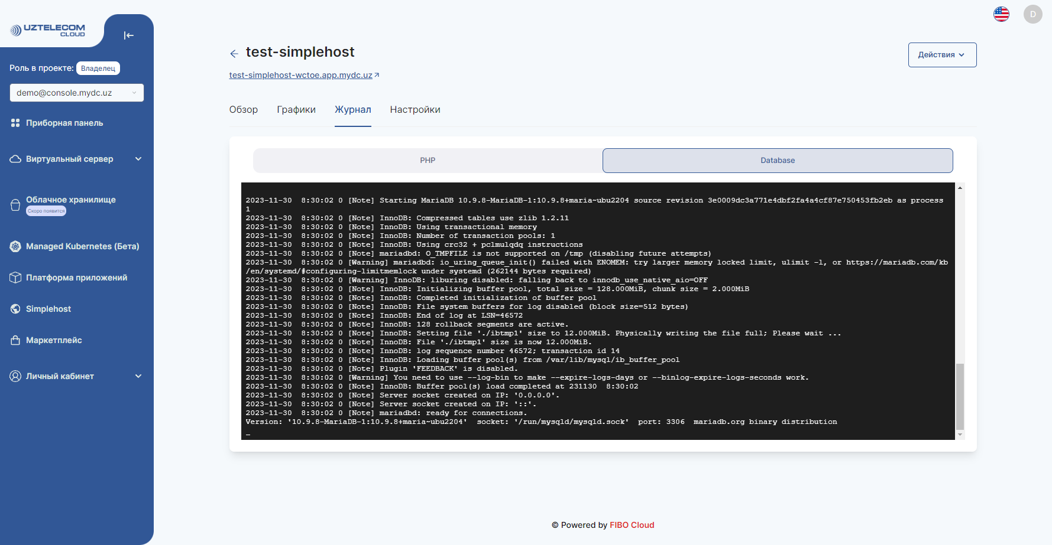Open the Маркетплейс bag icon
The image size is (1052, 545).
click(x=15, y=340)
